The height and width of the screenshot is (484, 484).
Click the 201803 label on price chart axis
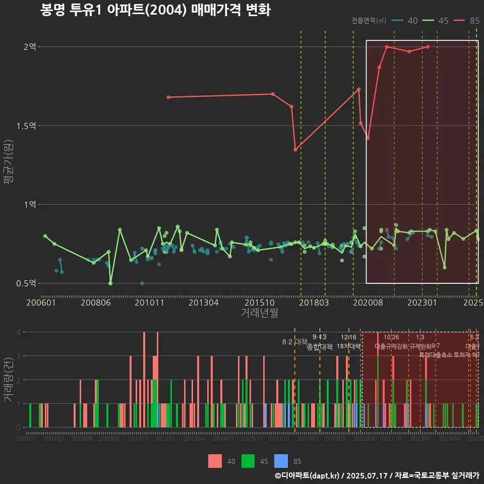tap(314, 303)
